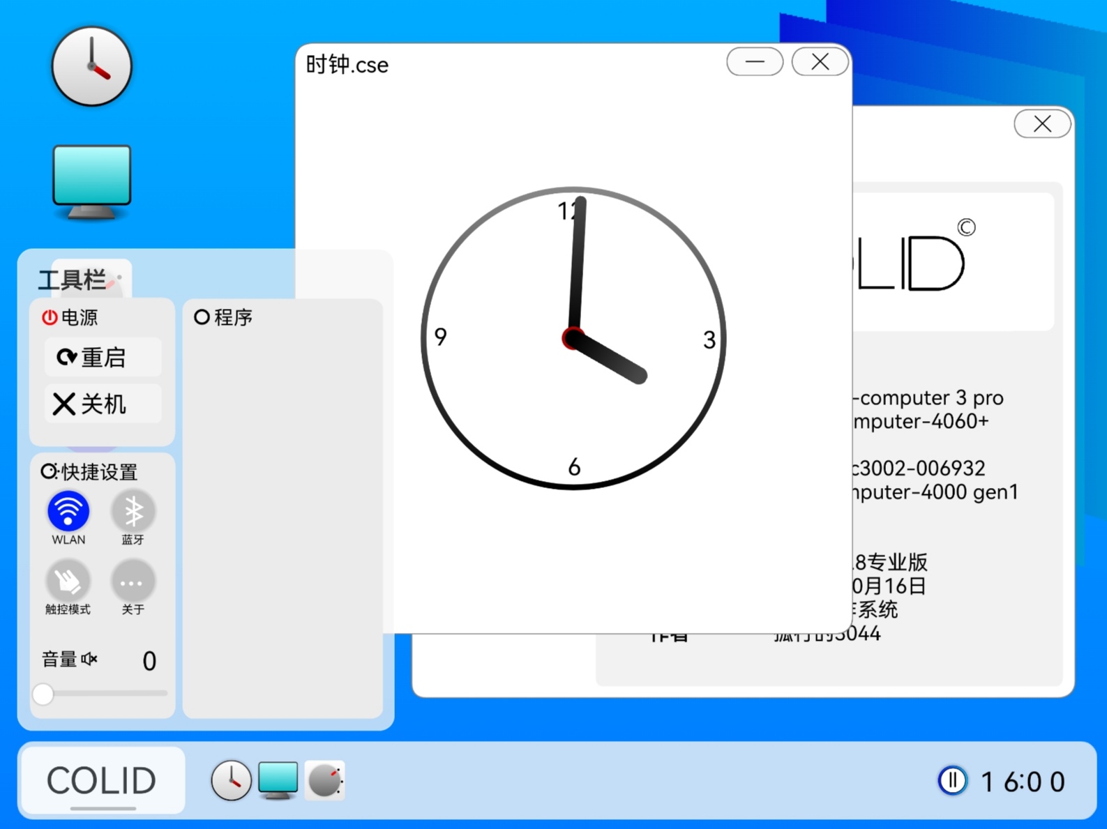Toggle touch mode (触控模式)
This screenshot has height=829, width=1107.
coord(68,581)
